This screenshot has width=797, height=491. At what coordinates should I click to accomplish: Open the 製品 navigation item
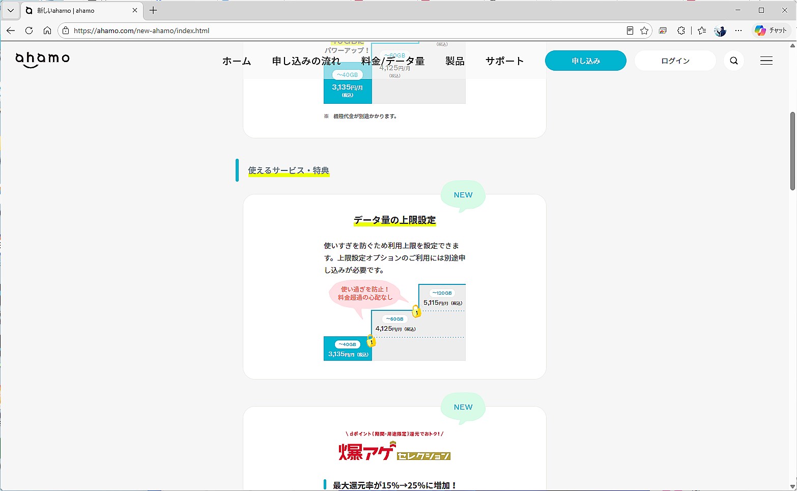pos(455,61)
